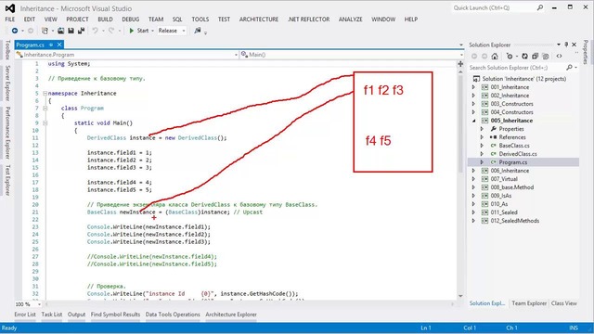Screen dimensions: 594x334
Task: Close the Program.cs tab
Action: coord(59,45)
